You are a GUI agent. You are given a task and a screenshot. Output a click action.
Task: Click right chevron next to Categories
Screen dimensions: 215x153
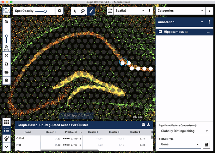point(209,11)
